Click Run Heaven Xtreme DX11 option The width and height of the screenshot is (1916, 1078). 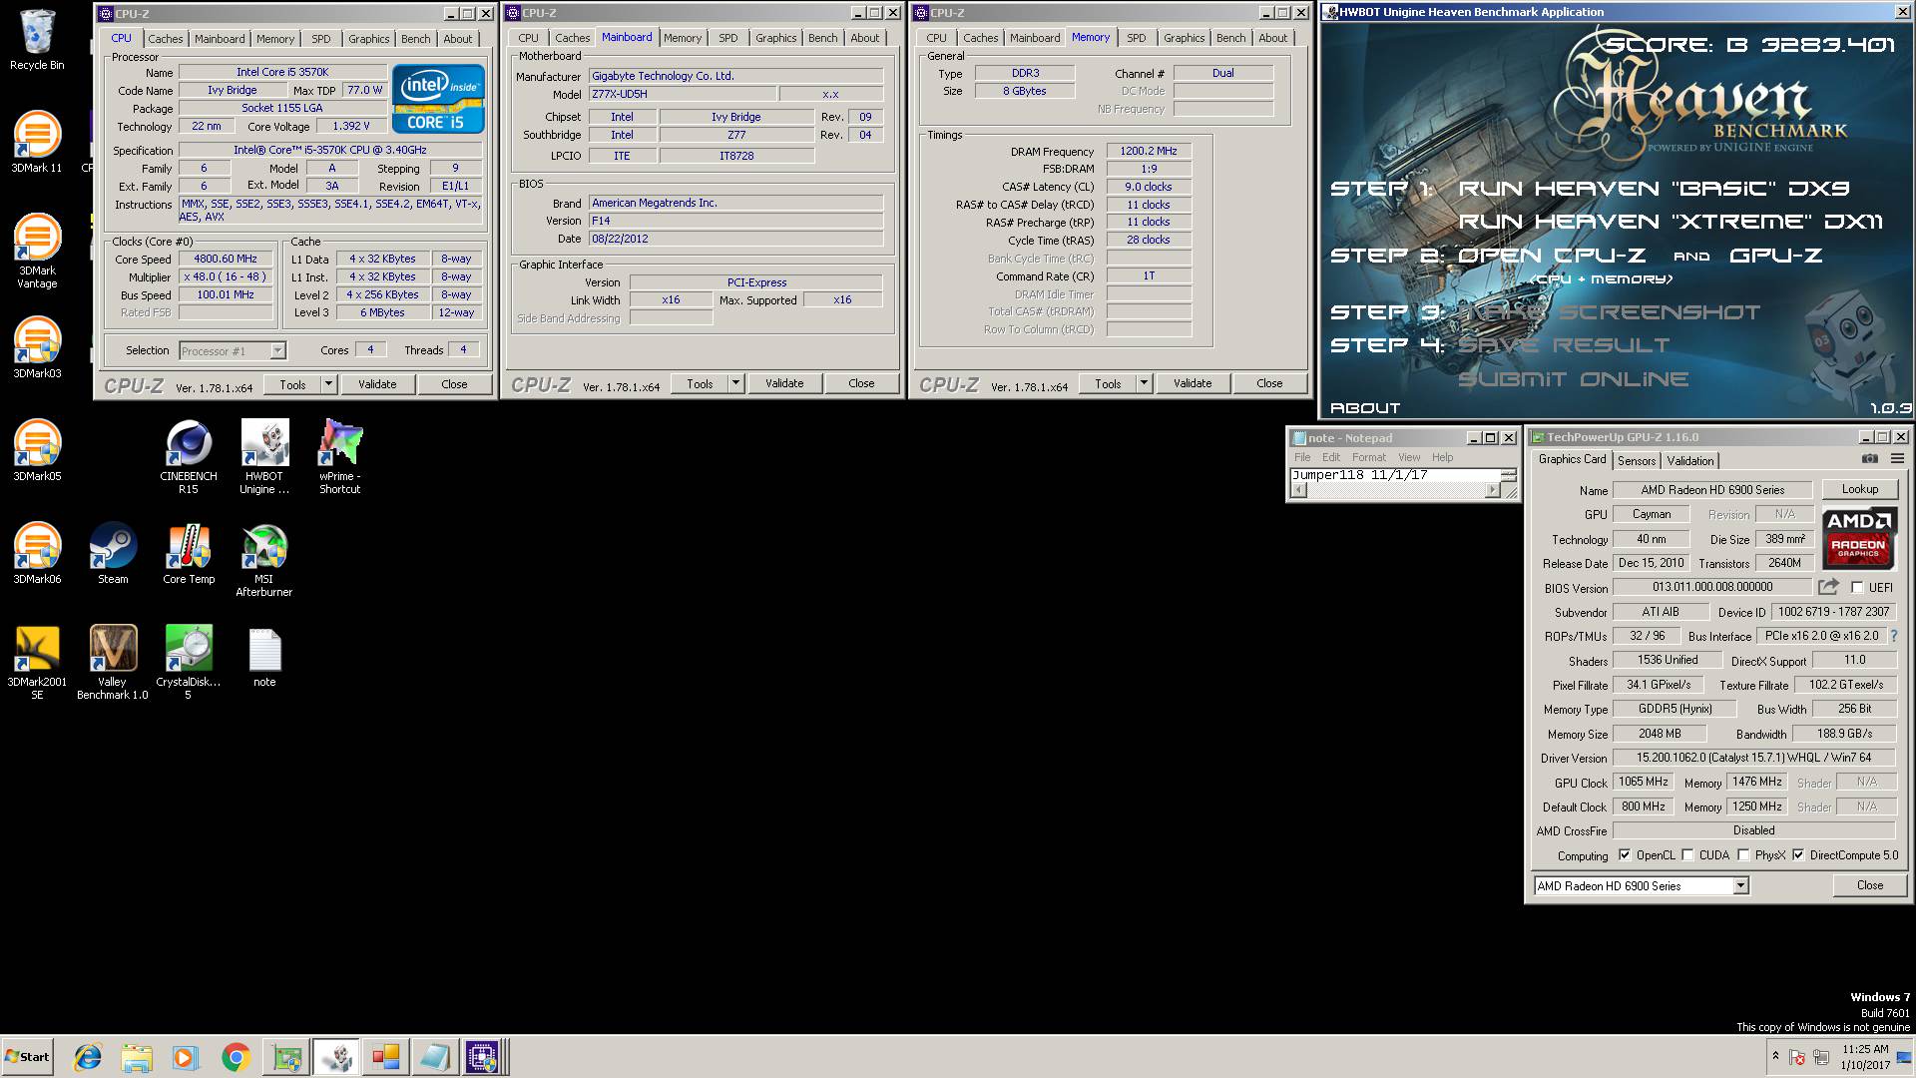pos(1671,222)
